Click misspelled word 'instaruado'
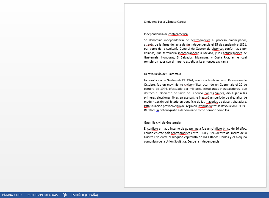The image size is (269, 198). pos(205,106)
